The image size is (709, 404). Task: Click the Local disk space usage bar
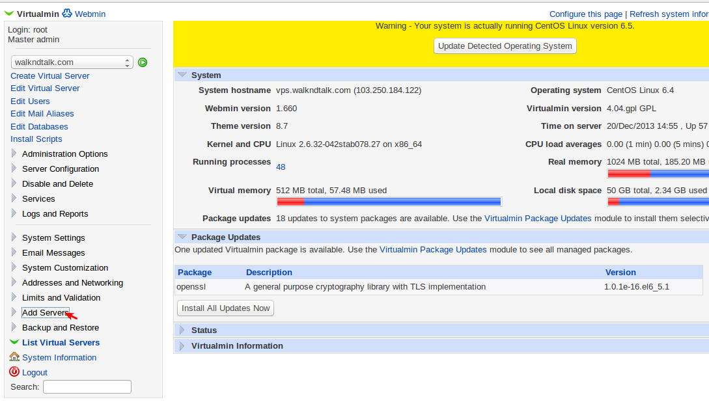pyautogui.click(x=658, y=202)
